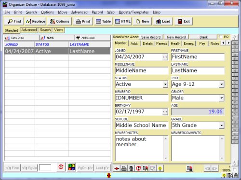This screenshot has width=241, height=180.
Task: Click the PgDn navigation button
Action: tap(85, 168)
